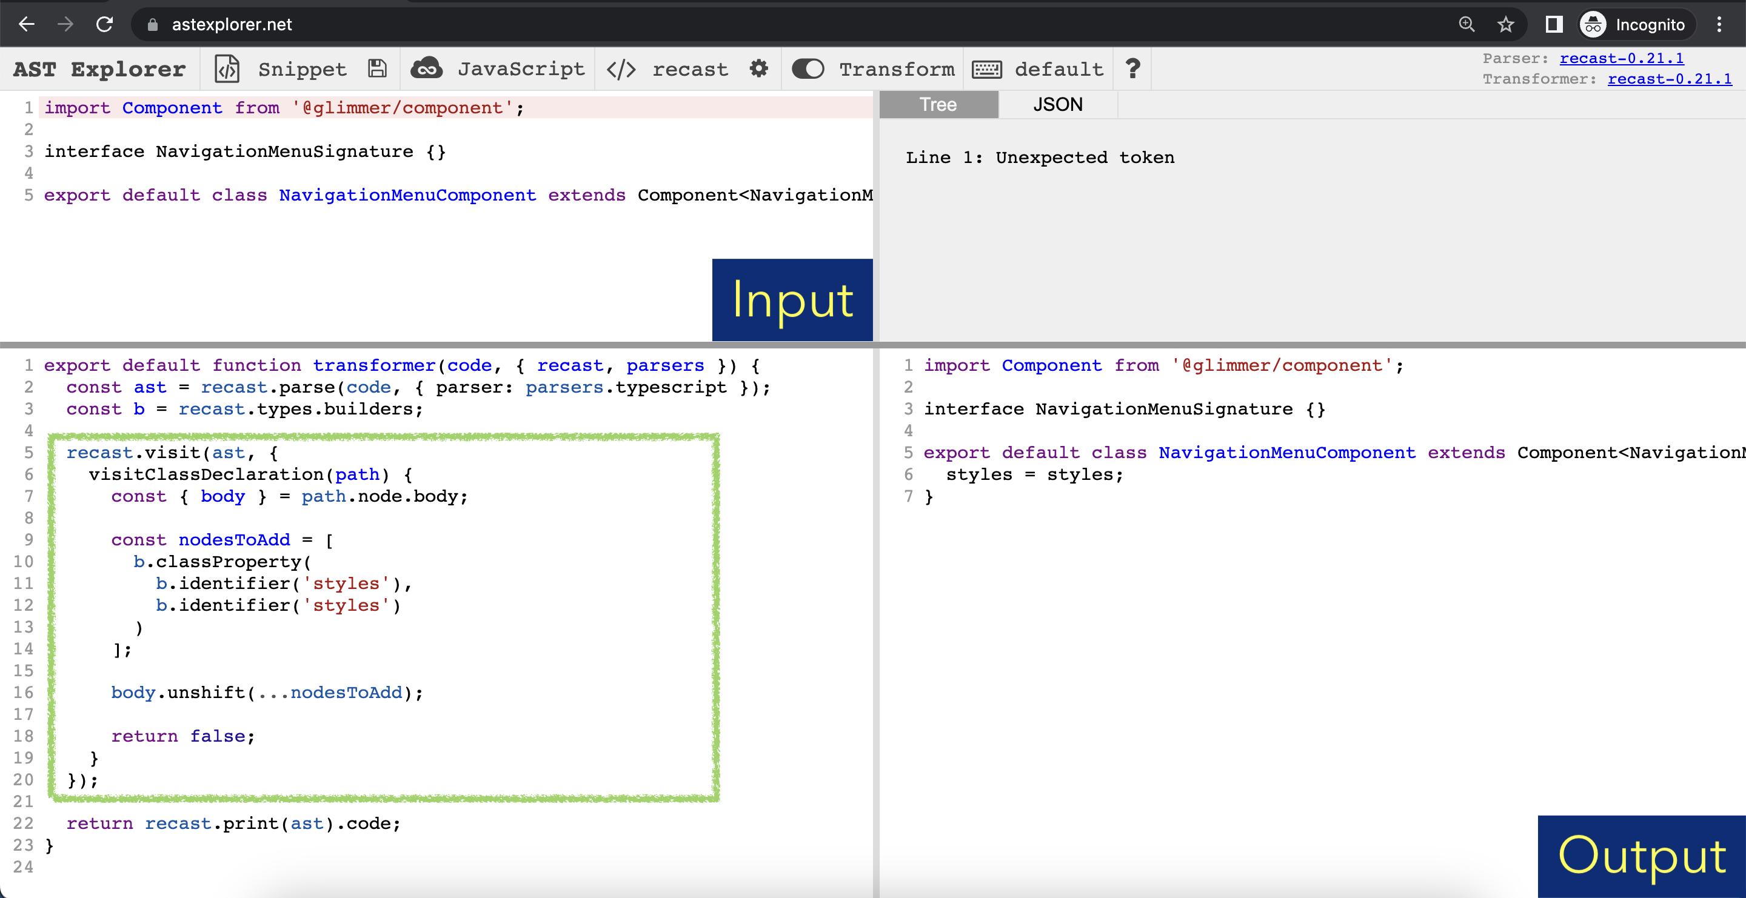This screenshot has height=898, width=1746.
Task: Click the keyboard icon beside default
Action: pos(987,69)
